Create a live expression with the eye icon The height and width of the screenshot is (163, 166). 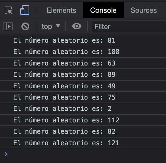(x=77, y=26)
